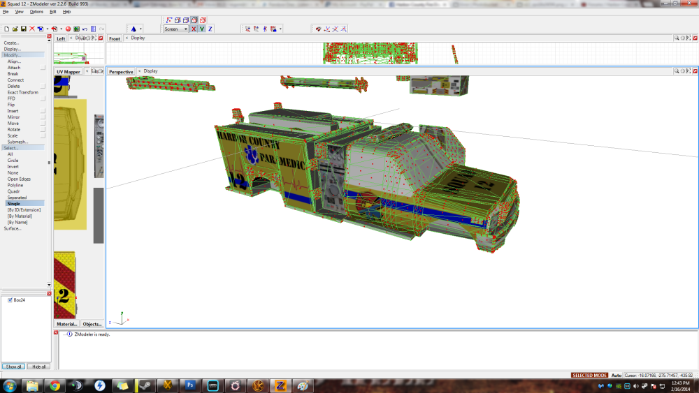Click the zoom magnifier icon in Perspective view

[x=676, y=71]
